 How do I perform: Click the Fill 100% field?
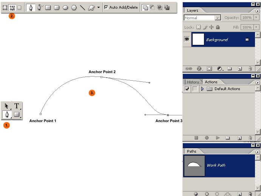click(247, 27)
